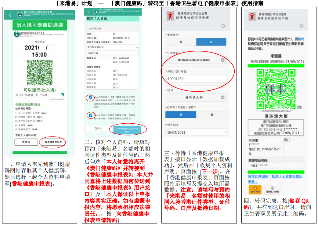318x225 pixels.
Task: Open the 港珠澳大桥 port dropdown
Action: (x=196, y=97)
